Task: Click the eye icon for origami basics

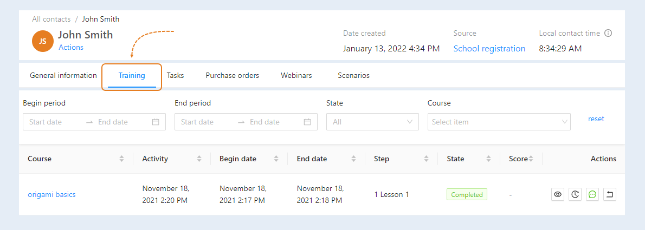Action: (558, 194)
